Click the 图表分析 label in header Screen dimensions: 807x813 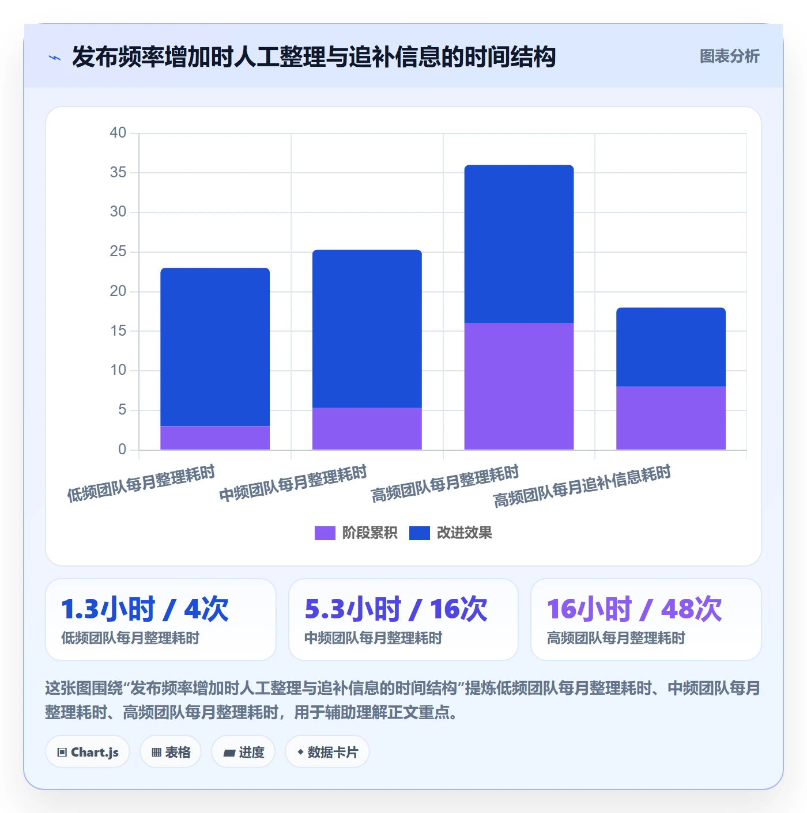pos(729,56)
